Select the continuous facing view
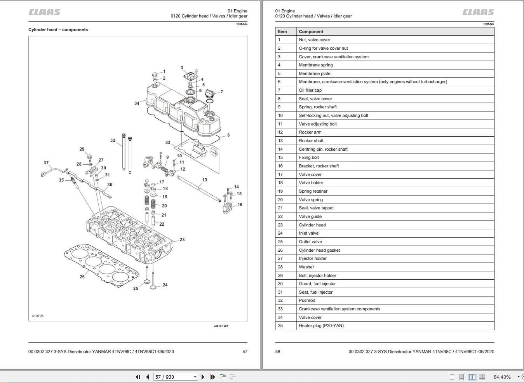This screenshot has height=383, width=524. (x=482, y=377)
